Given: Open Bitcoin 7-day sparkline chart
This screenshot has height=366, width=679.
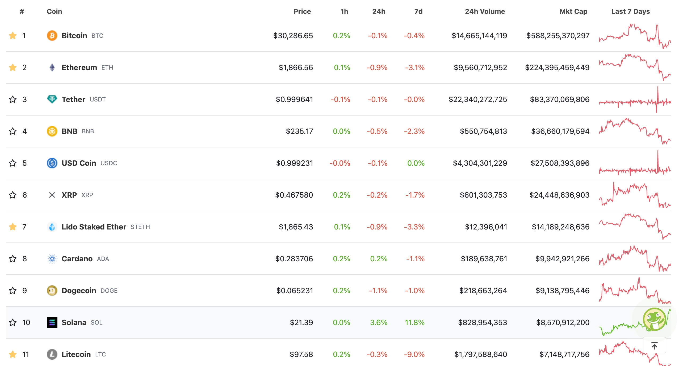Looking at the screenshot, I should pyautogui.click(x=635, y=36).
